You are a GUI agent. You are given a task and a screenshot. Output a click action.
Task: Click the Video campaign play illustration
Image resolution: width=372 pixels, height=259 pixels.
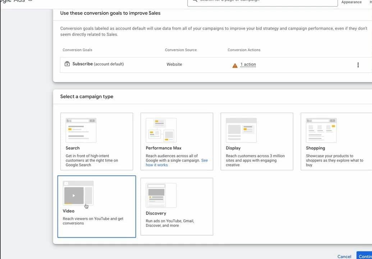74,195
